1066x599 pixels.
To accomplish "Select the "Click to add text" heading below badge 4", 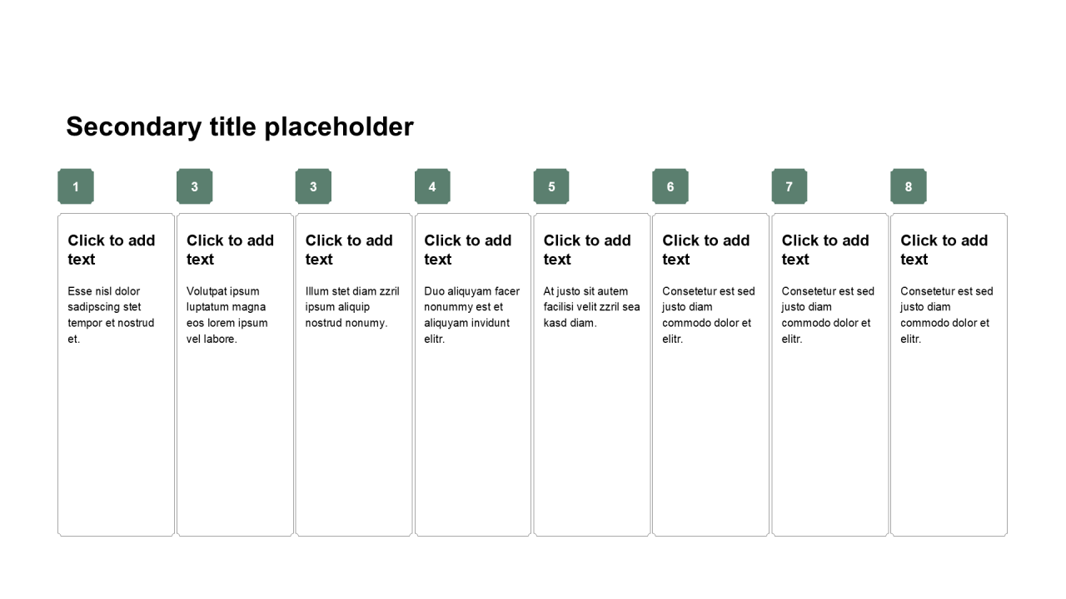I will pos(468,250).
